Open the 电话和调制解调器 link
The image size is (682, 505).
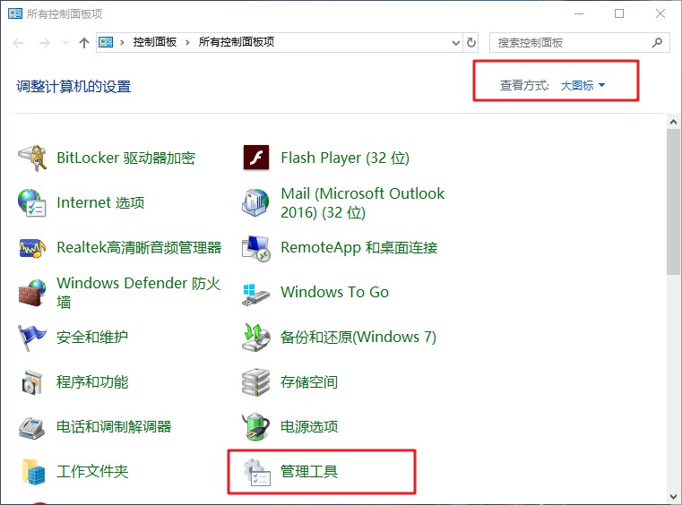coord(114,426)
